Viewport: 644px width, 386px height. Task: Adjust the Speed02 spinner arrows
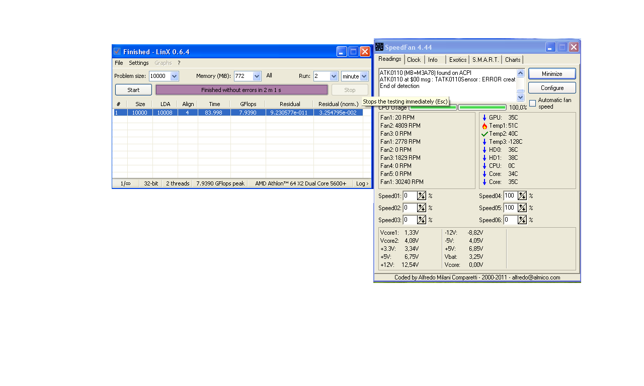[422, 208]
